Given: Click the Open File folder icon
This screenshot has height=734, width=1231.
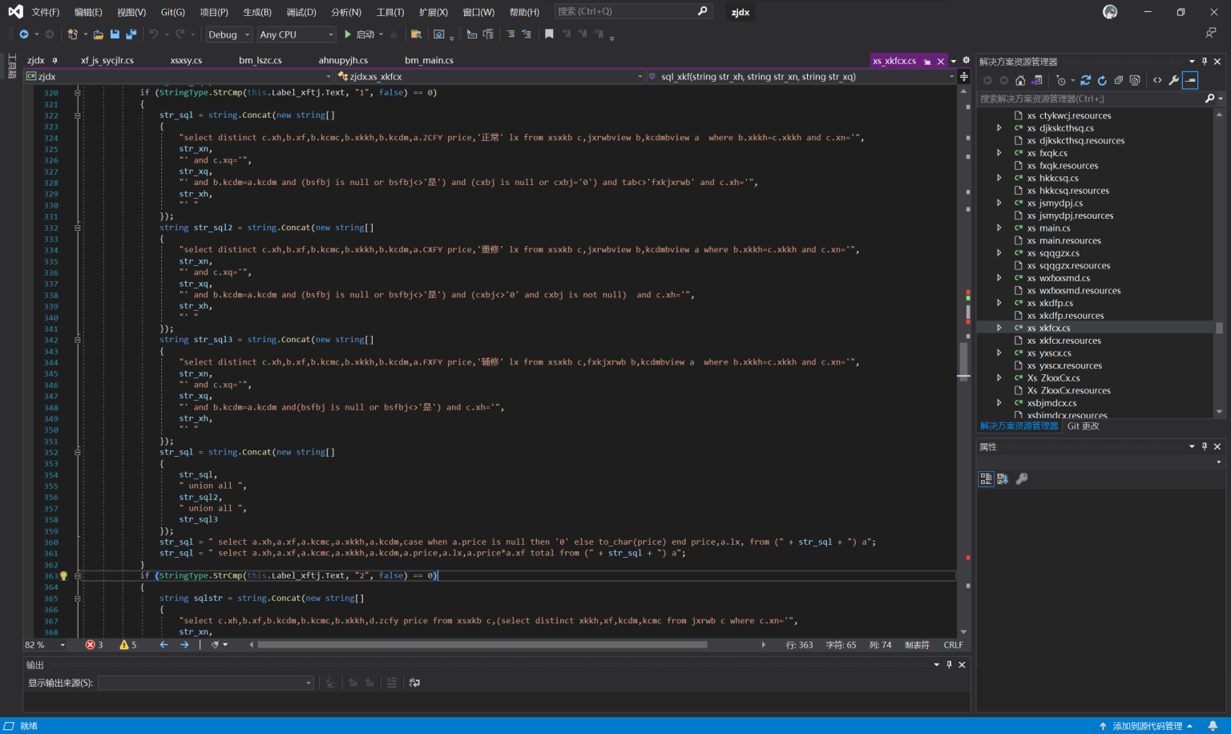Looking at the screenshot, I should 98,34.
